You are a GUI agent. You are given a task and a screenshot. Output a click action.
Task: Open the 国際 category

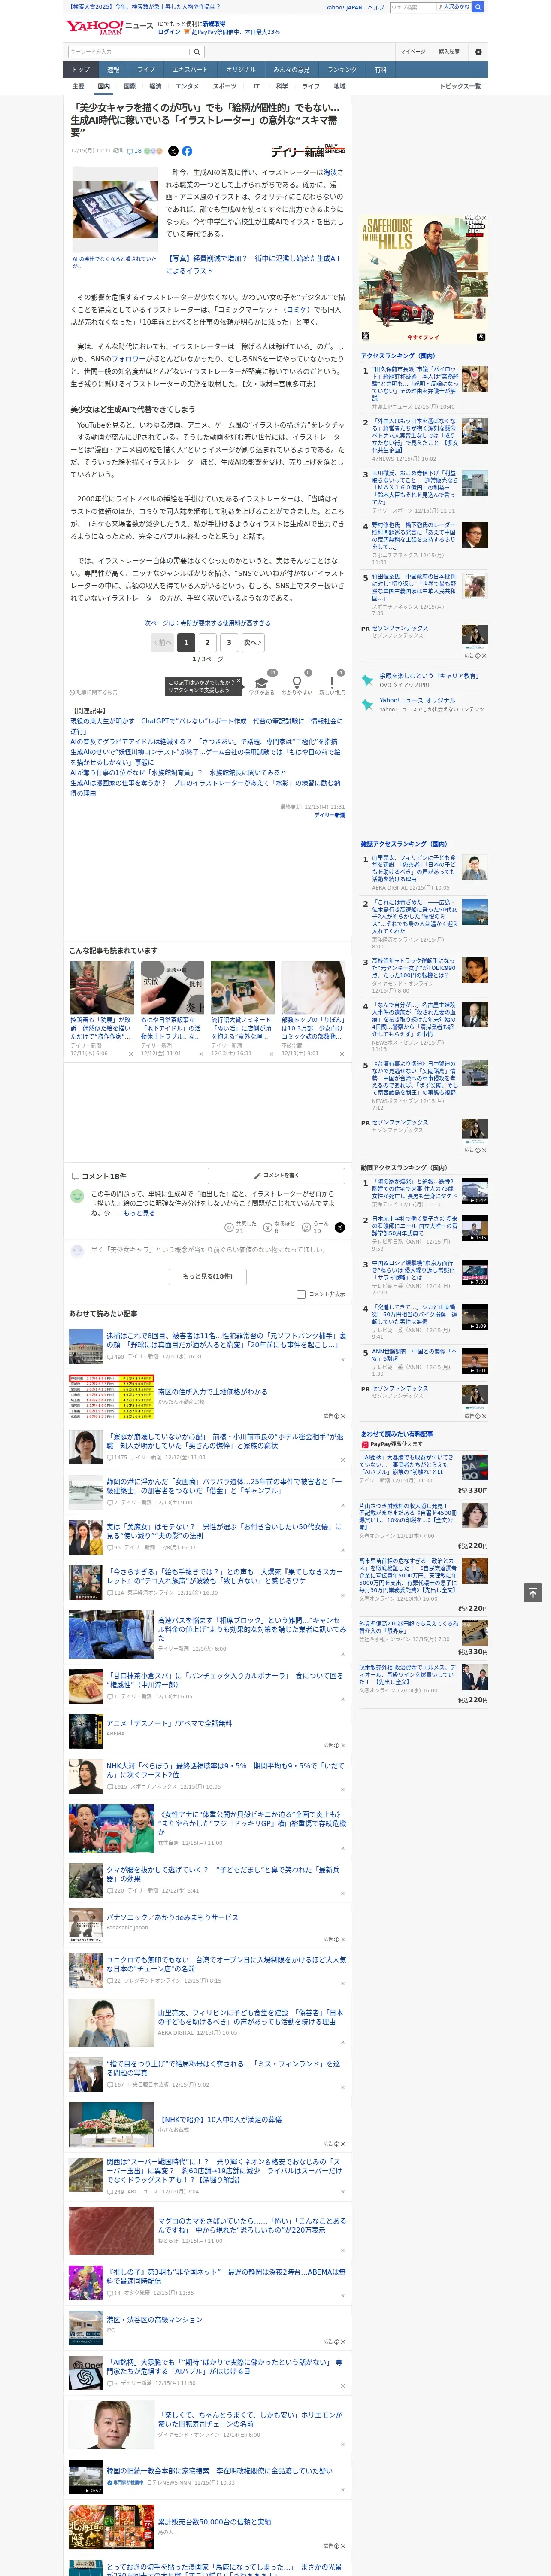[x=129, y=86]
